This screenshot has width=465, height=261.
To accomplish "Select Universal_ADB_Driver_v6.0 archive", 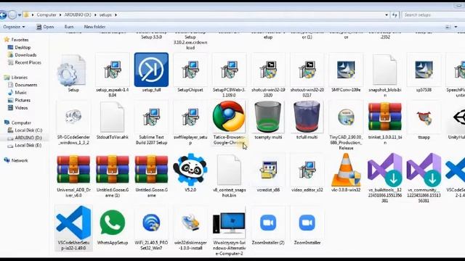I will 73,169.
